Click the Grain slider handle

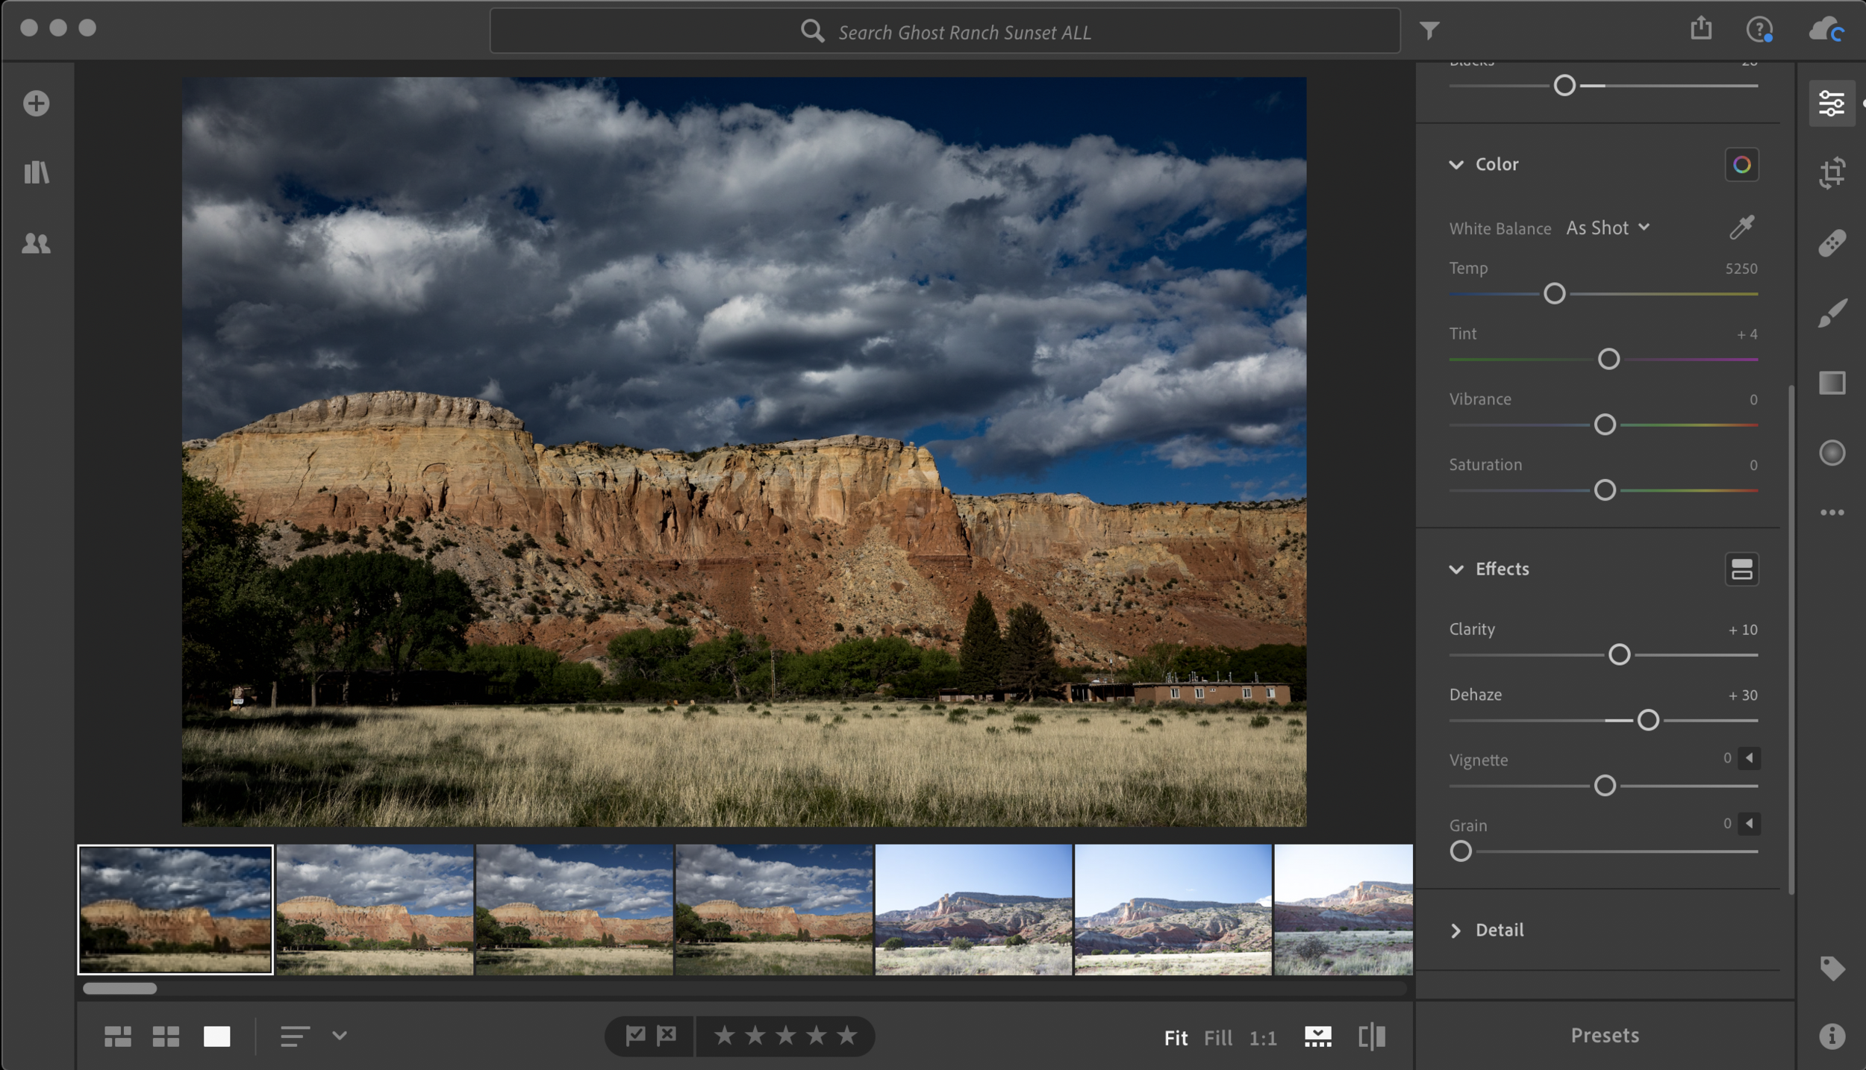(x=1461, y=851)
